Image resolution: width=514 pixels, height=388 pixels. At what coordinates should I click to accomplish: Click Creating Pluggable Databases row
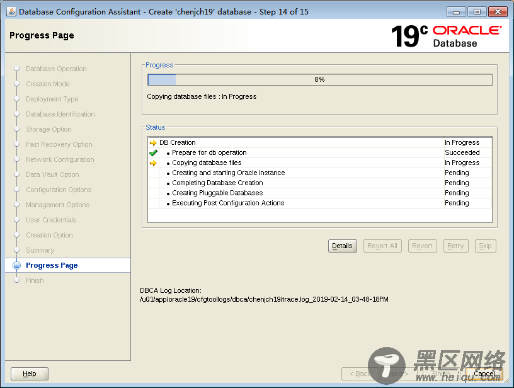320,193
